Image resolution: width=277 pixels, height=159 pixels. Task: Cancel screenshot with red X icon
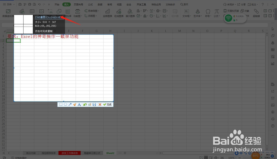pos(100,104)
